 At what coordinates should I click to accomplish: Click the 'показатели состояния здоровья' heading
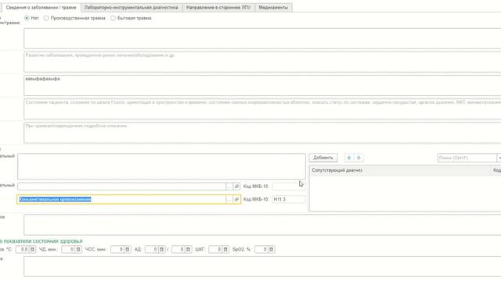point(43,241)
